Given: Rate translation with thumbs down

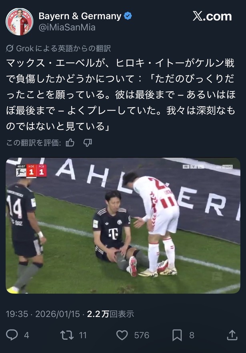Looking at the screenshot, I should pos(88,143).
